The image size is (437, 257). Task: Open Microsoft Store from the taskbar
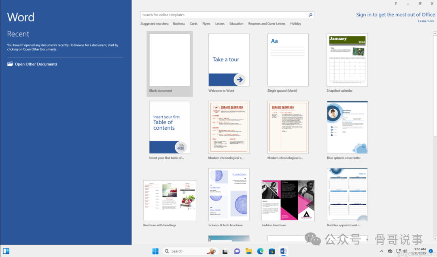click(x=272, y=251)
